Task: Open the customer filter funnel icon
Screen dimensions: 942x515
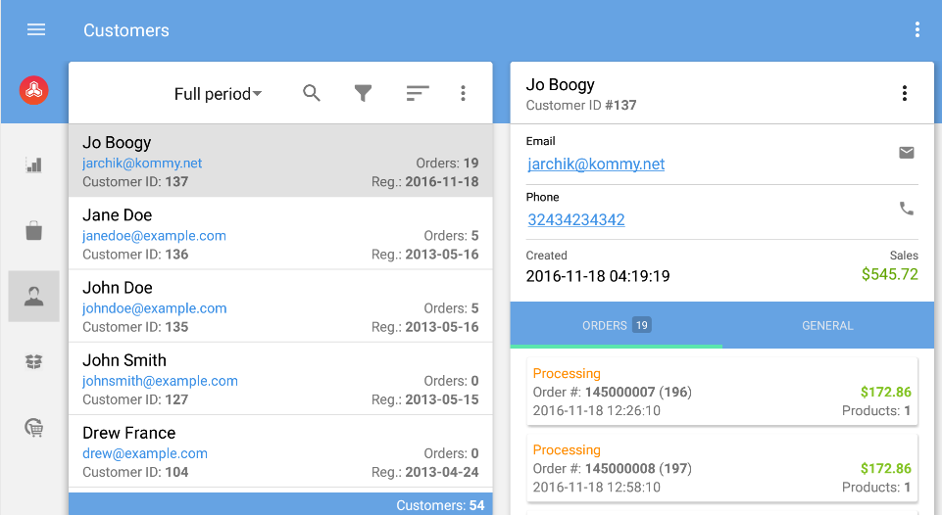Action: coord(363,94)
